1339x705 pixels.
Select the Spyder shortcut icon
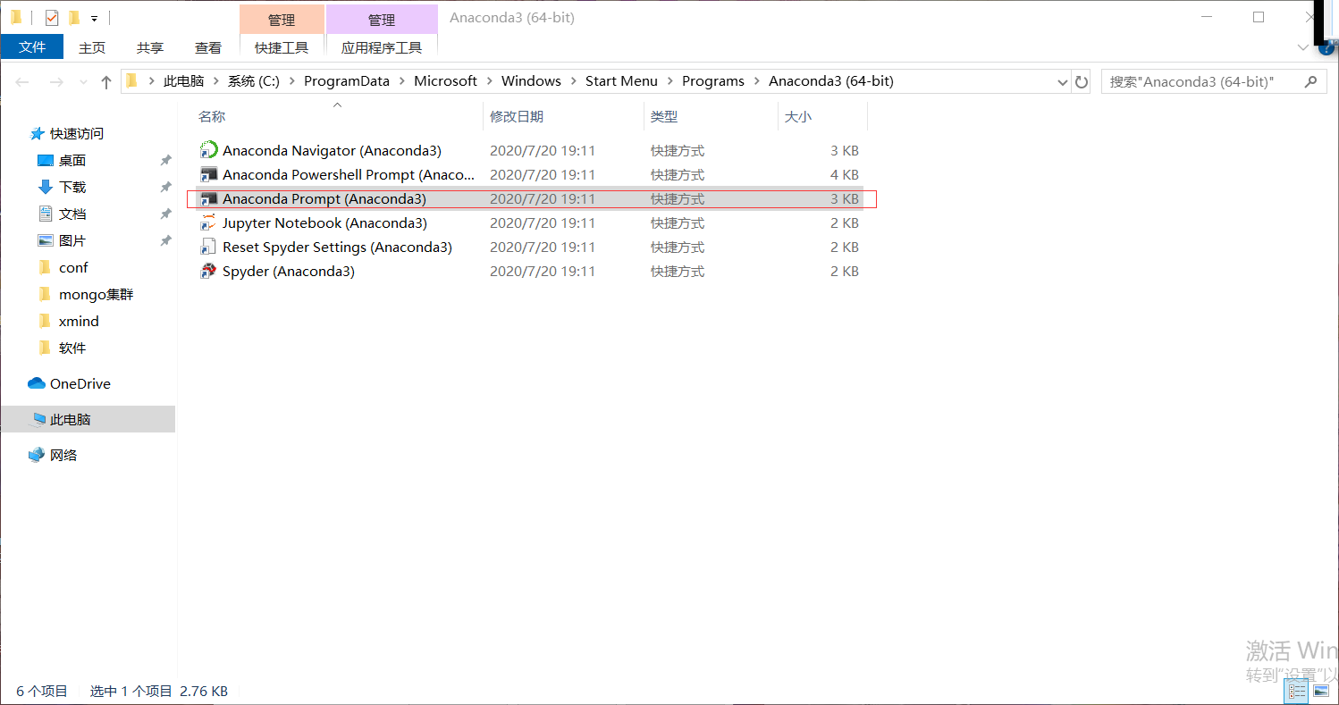[x=209, y=271]
